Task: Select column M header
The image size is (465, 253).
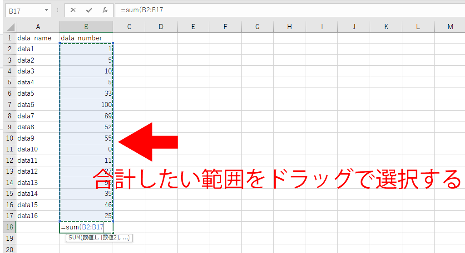Action: click(450, 27)
